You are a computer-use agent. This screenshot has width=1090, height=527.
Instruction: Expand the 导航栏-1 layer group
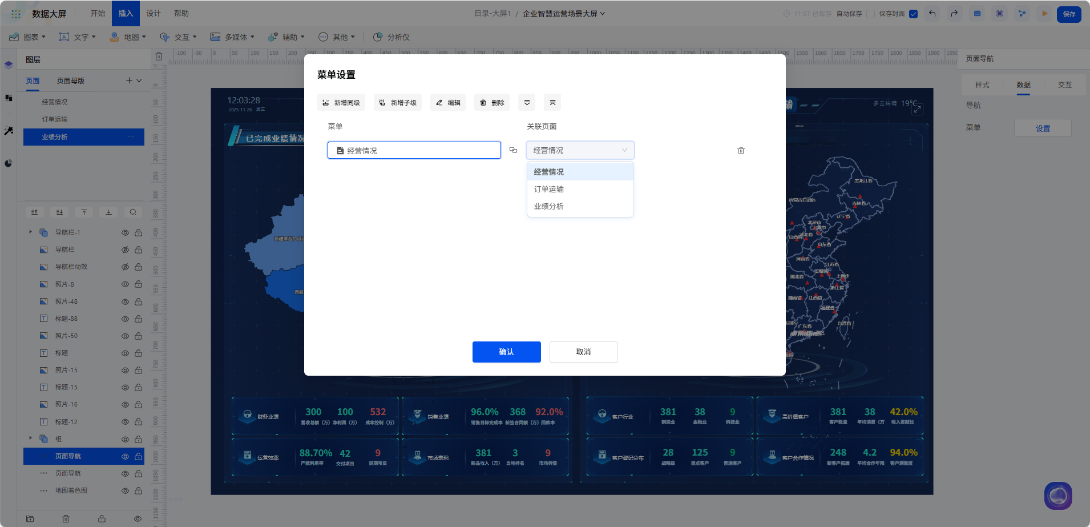(x=30, y=232)
